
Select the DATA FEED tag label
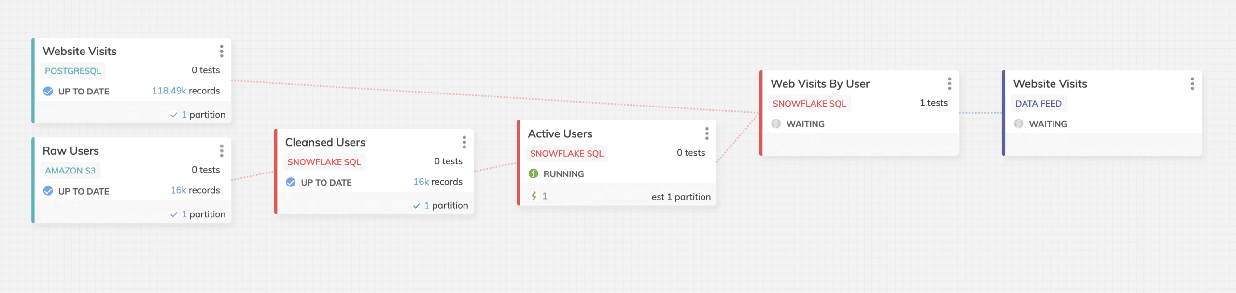click(1038, 104)
